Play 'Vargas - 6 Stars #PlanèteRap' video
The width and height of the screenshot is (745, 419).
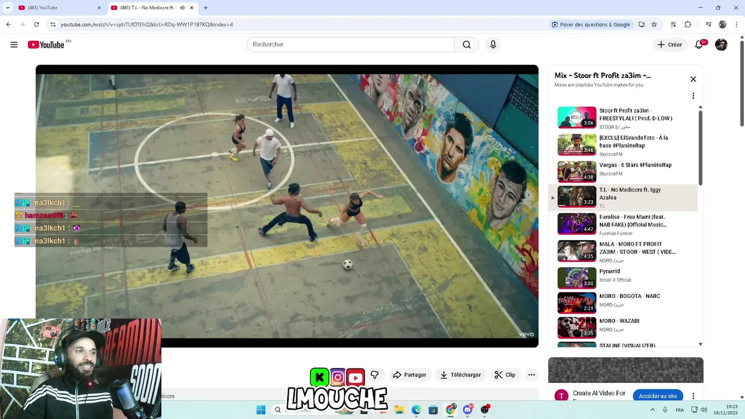click(624, 171)
